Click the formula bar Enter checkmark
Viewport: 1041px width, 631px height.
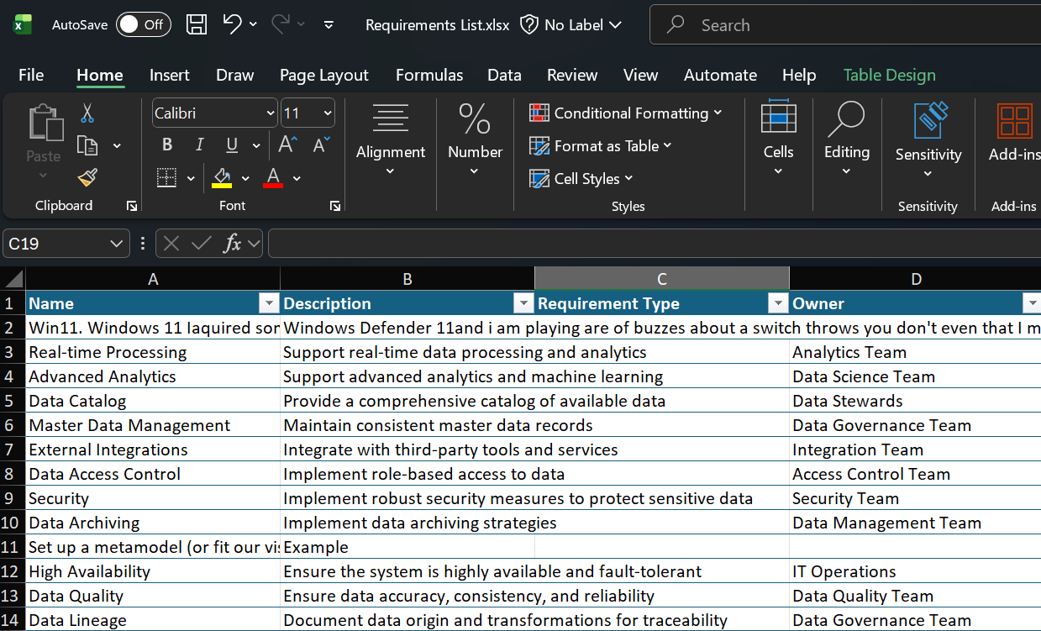(x=201, y=244)
